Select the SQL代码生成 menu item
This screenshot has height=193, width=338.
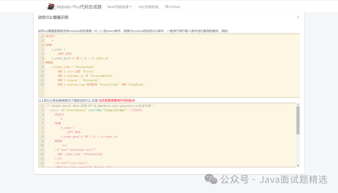(148, 6)
